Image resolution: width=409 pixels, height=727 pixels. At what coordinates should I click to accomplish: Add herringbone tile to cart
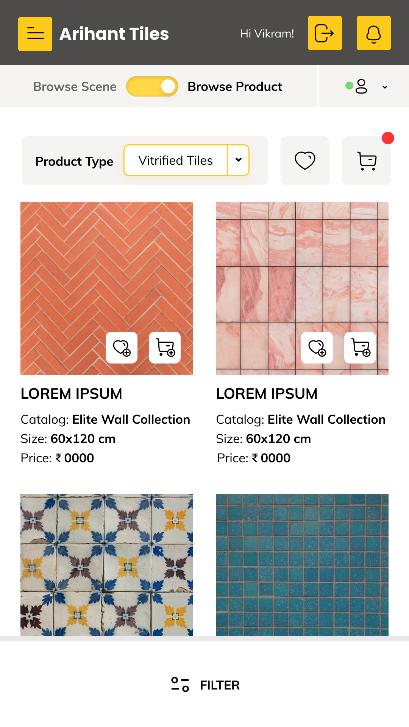tap(165, 348)
